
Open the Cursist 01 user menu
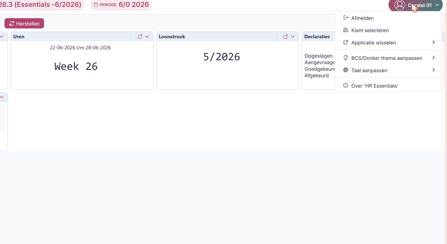415,5
